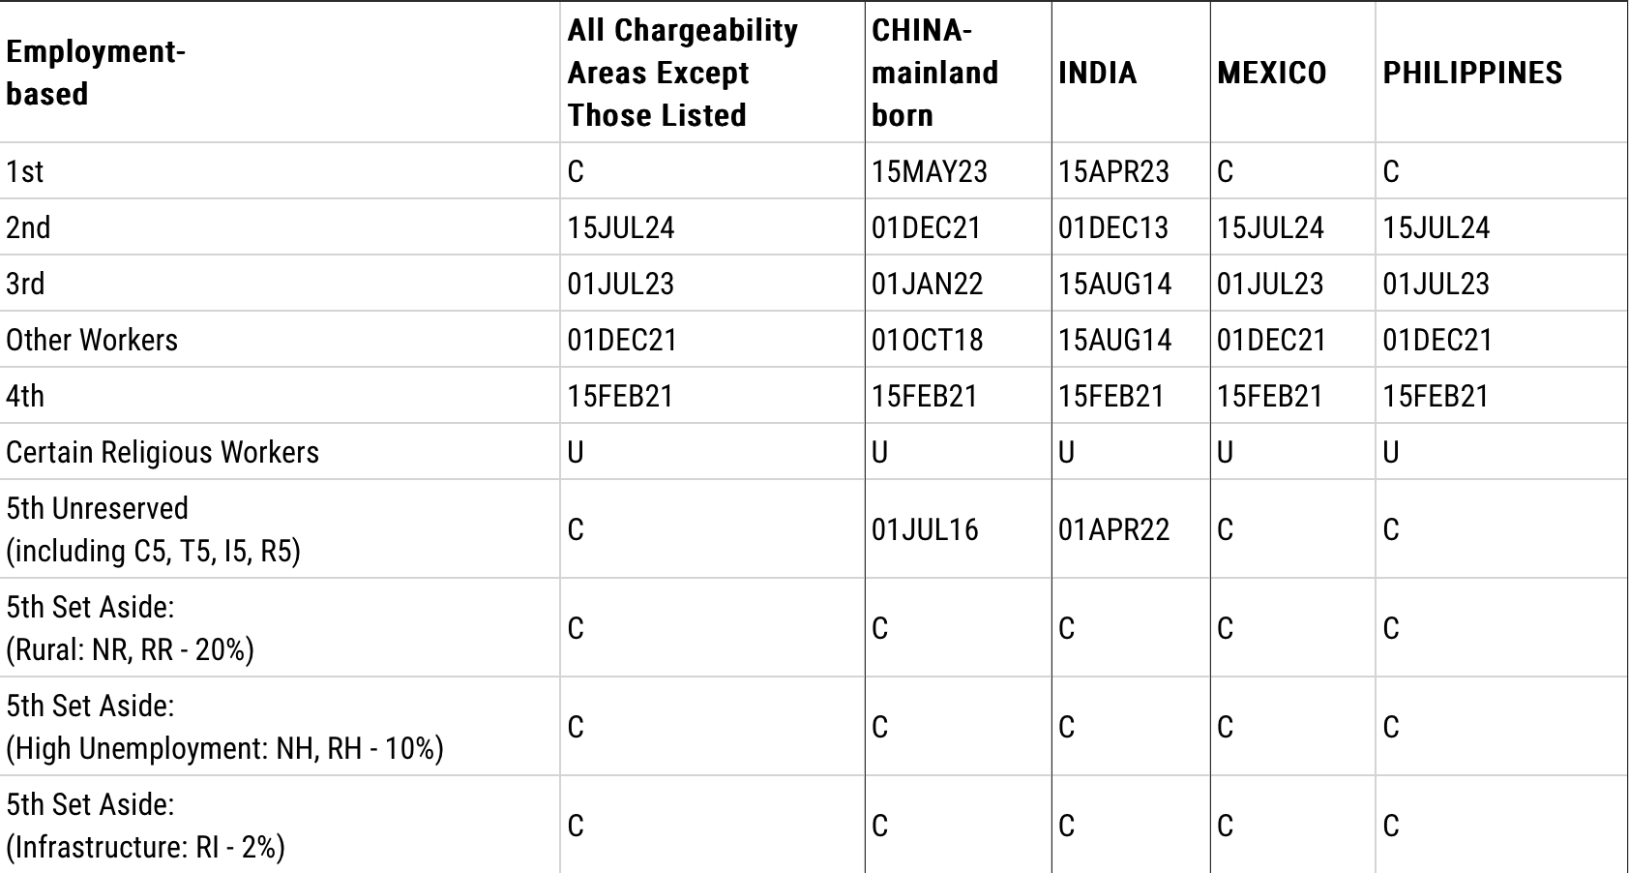Click the 01APR22 date in India column

click(x=1113, y=529)
